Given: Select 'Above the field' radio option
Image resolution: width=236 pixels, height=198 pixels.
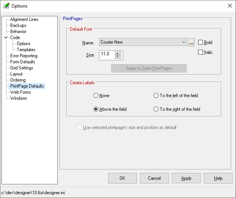Looking at the screenshot, I should click(x=96, y=109).
